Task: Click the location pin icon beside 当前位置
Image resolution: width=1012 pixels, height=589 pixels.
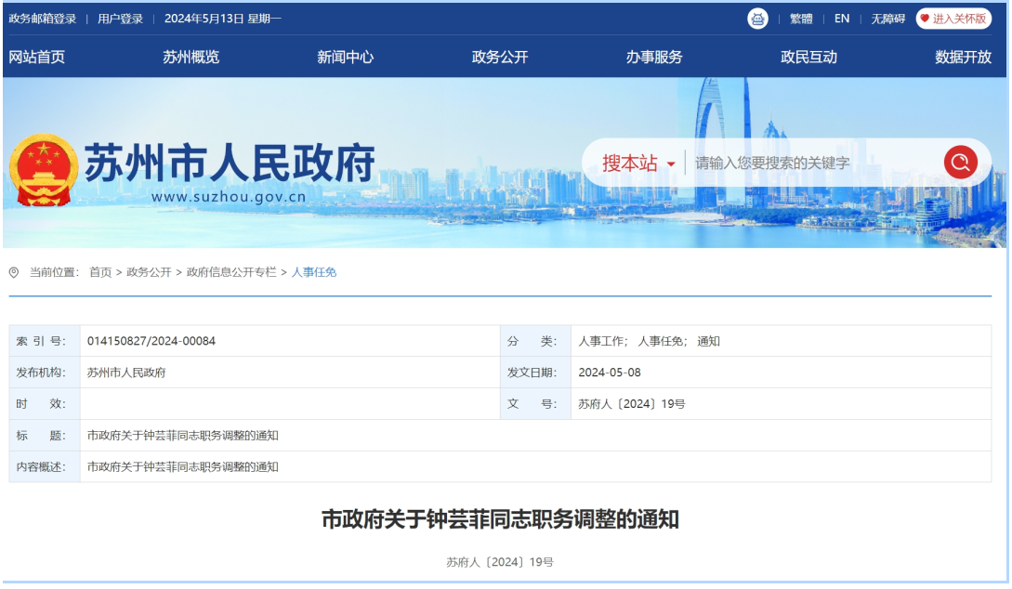Action: 14,272
